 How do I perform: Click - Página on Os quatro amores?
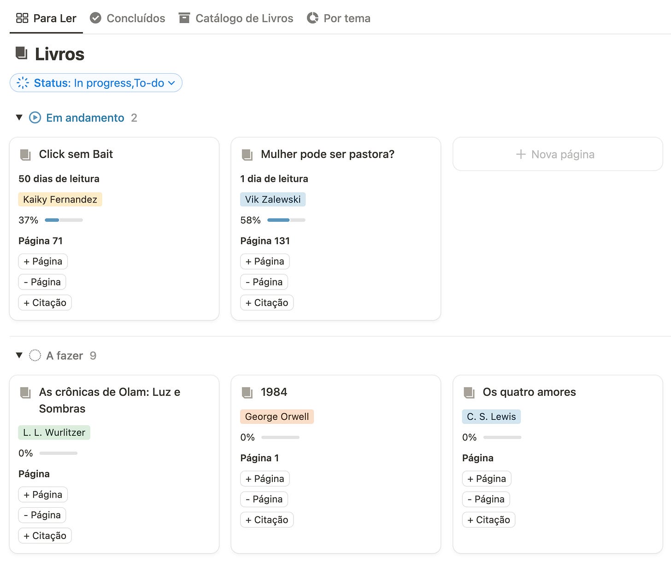click(486, 499)
